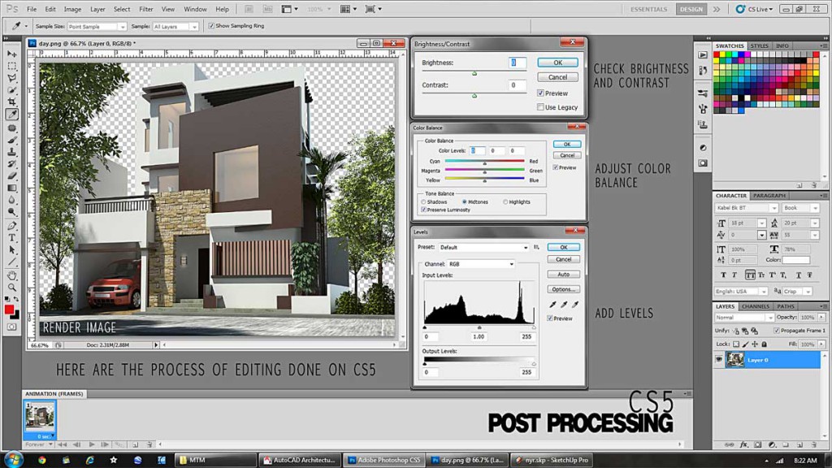Screen dimensions: 832x468
Task: Click OK in Brightness/Contrast dialog
Action: [x=557, y=63]
